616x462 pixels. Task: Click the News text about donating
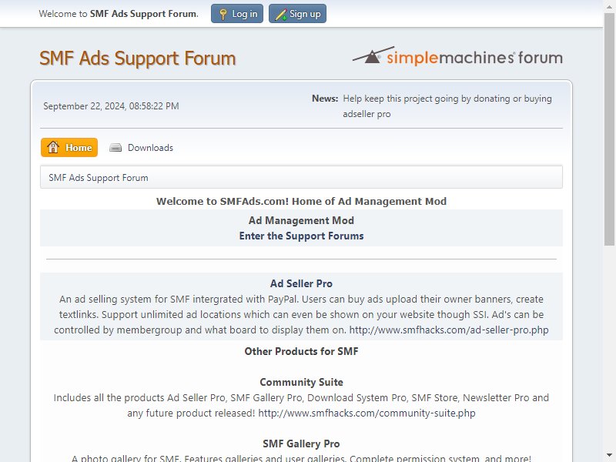pyautogui.click(x=447, y=106)
